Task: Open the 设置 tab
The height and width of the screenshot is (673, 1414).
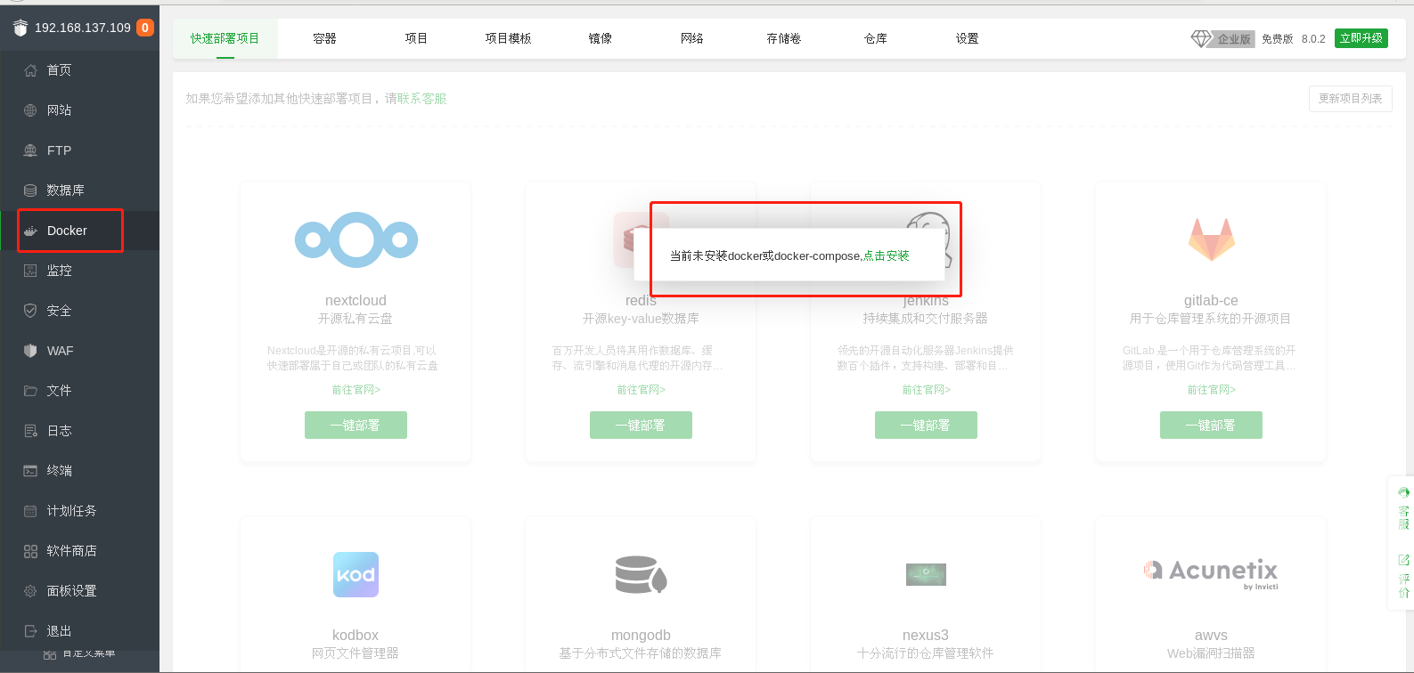Action: tap(968, 39)
